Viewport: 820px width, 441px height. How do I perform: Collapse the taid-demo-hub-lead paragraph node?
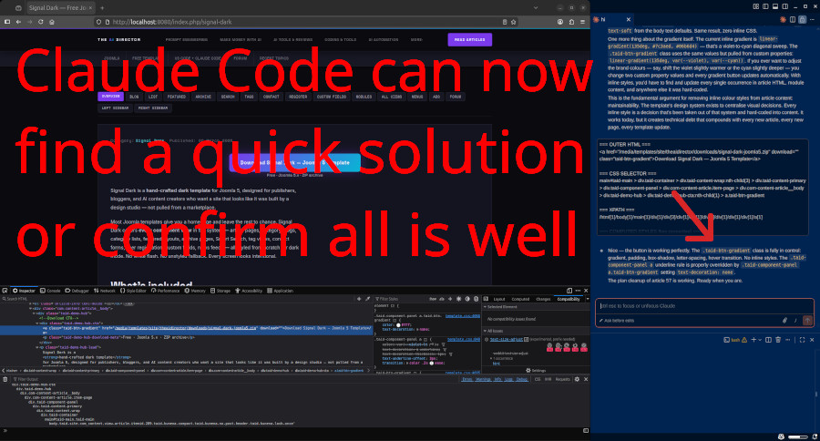36,347
